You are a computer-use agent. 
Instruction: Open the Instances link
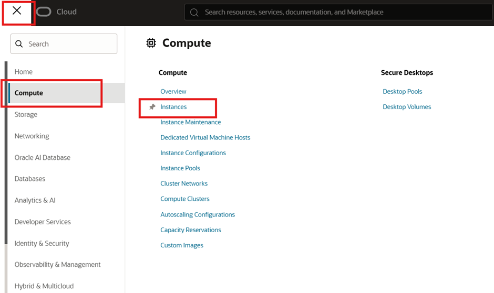[x=174, y=107]
